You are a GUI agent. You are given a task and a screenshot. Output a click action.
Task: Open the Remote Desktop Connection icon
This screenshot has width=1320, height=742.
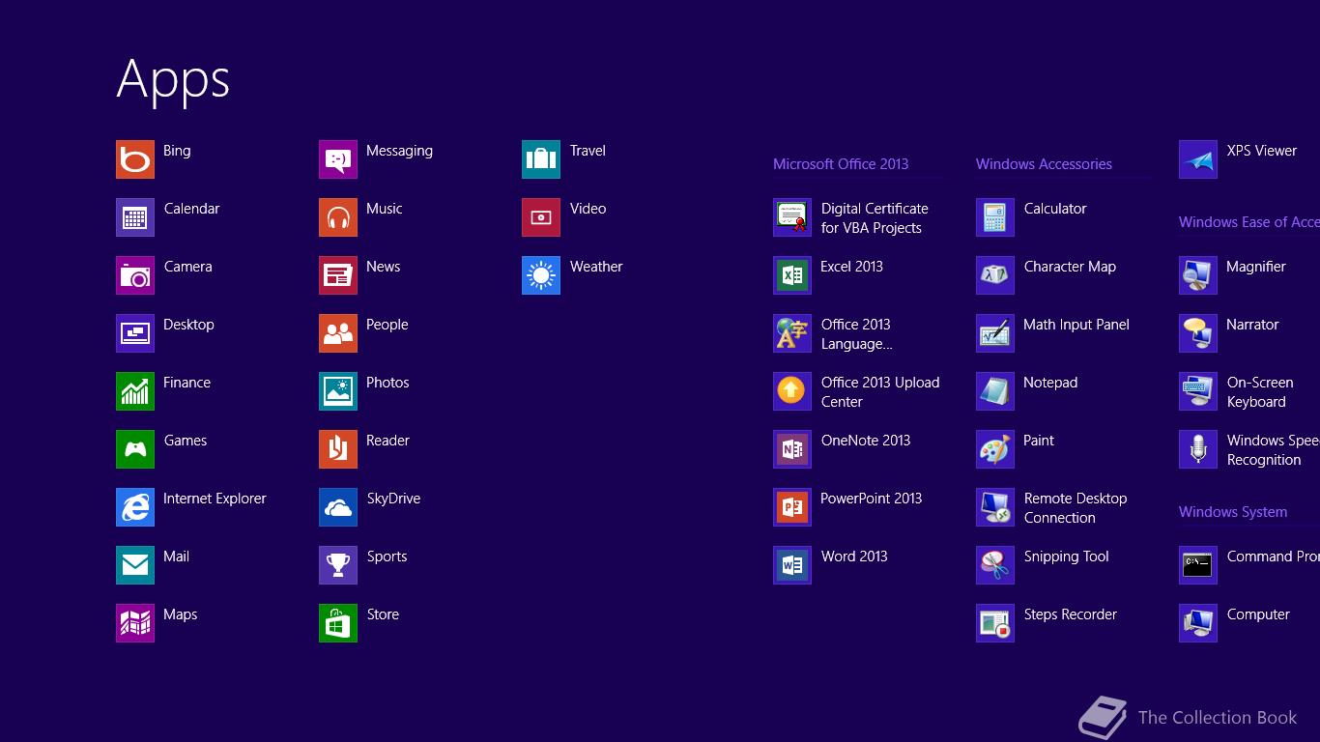point(995,507)
